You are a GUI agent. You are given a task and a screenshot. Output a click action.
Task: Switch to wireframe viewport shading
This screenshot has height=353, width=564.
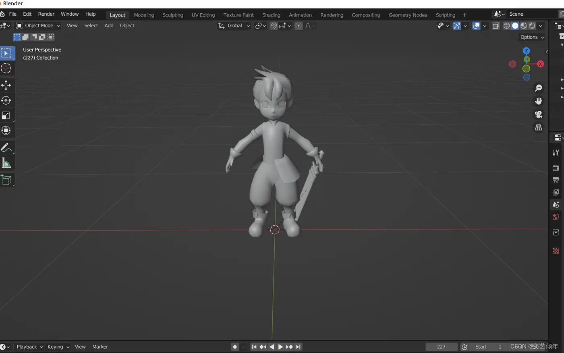507,26
